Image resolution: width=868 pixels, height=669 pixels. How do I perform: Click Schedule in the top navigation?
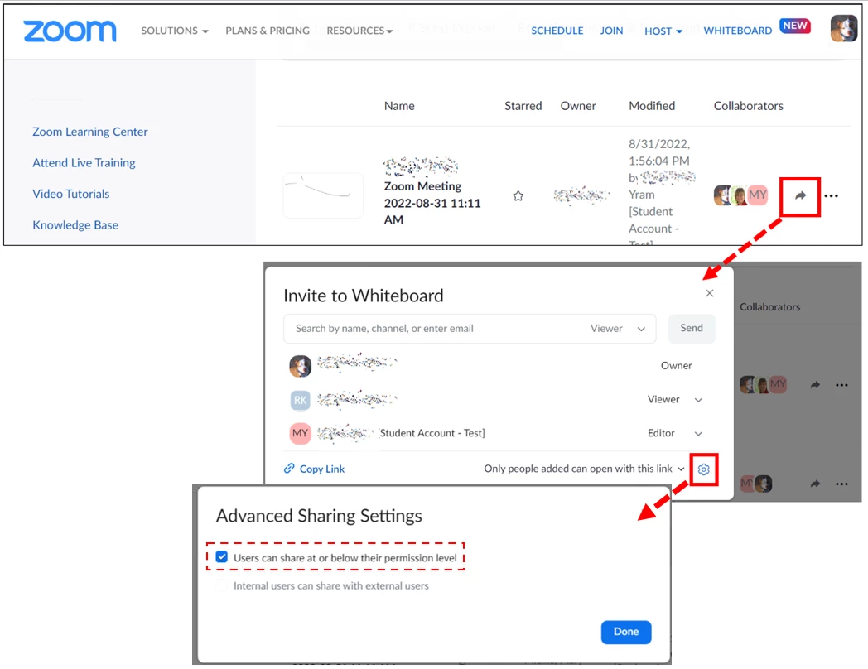[x=557, y=31]
